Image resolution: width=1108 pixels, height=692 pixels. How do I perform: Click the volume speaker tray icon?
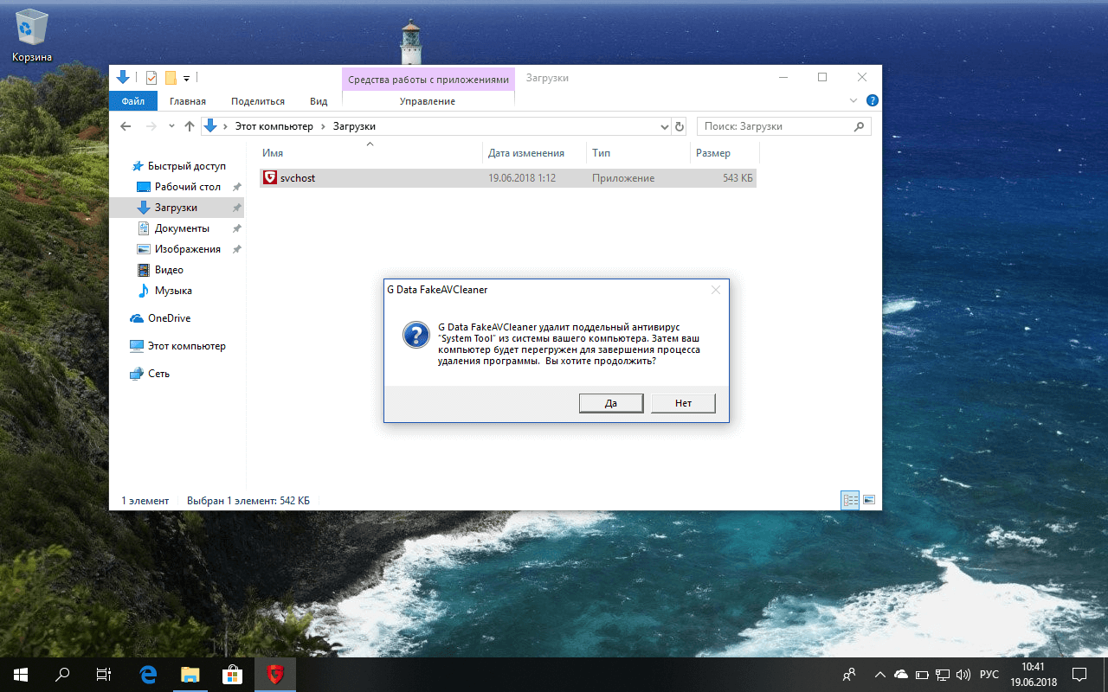tap(963, 675)
